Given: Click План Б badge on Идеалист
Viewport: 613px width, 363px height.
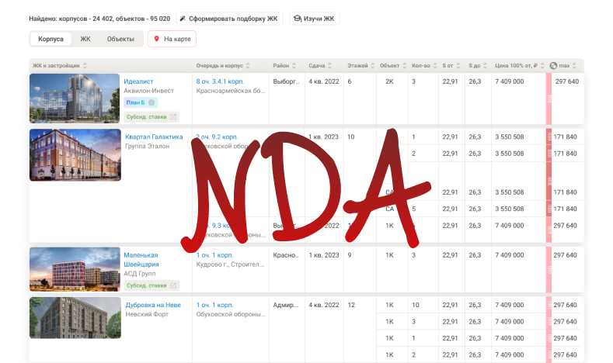Looking at the screenshot, I should pos(141,102).
